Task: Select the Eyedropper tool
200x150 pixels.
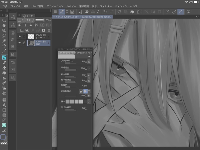Action: point(4,51)
